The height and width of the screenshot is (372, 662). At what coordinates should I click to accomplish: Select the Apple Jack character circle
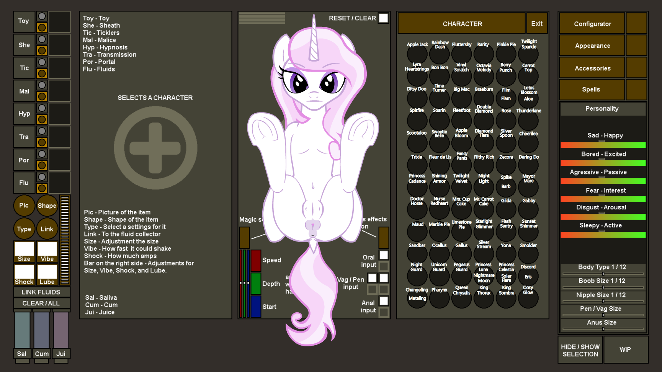point(417,54)
